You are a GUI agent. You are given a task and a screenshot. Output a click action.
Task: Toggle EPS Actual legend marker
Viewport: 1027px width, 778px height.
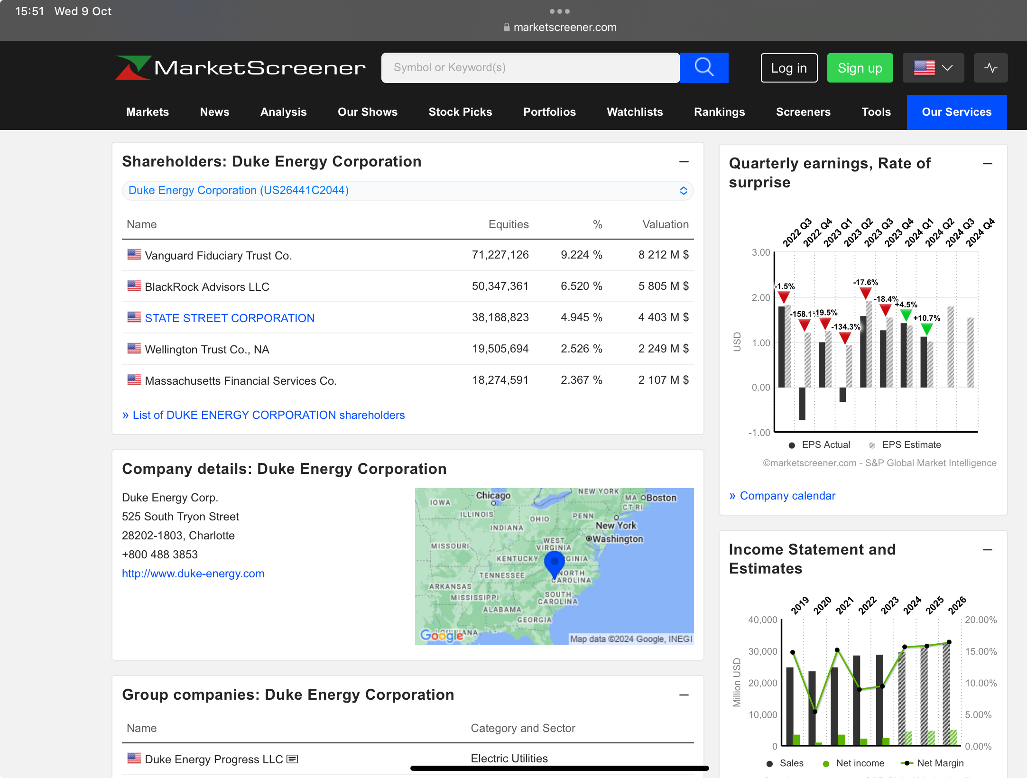791,445
